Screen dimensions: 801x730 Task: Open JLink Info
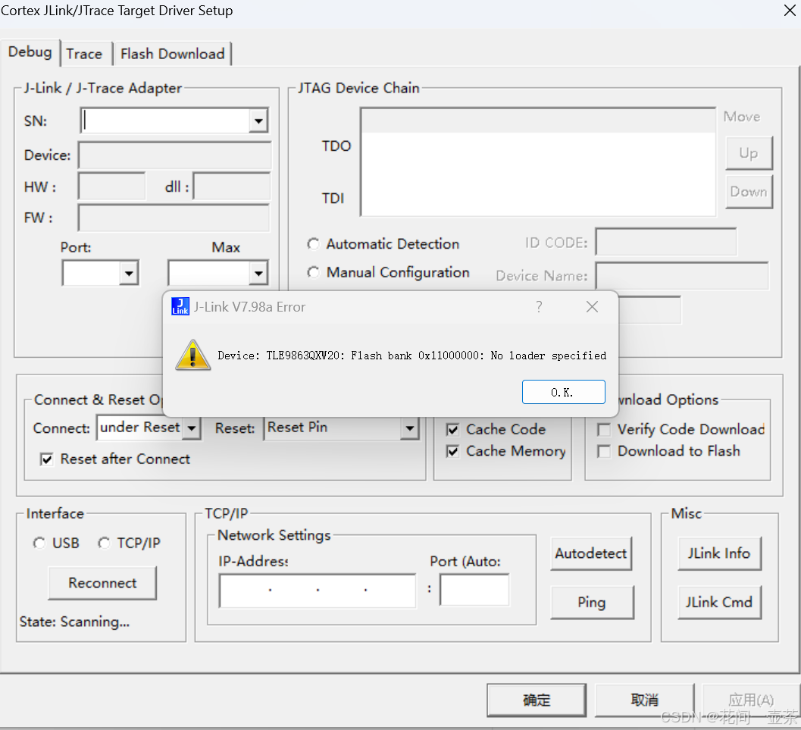pyautogui.click(x=719, y=553)
